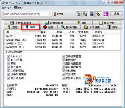Toggle the 设备配置覆盖 checkbox
Viewport: 125px width, 108px height.
pos(9,74)
